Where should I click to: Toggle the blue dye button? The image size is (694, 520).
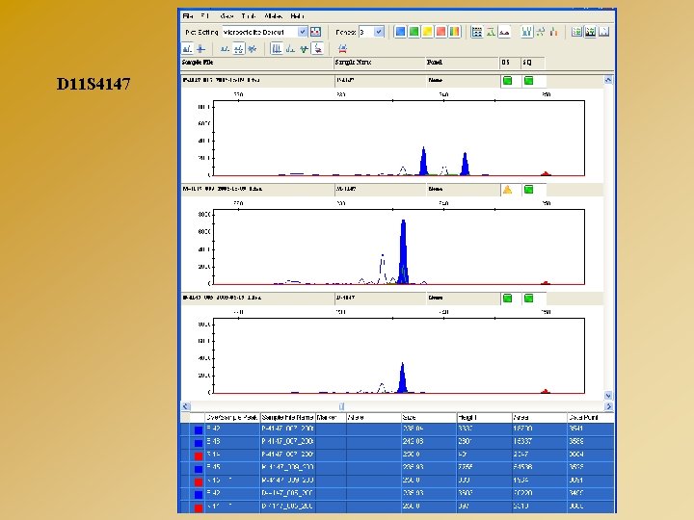pyautogui.click(x=400, y=32)
